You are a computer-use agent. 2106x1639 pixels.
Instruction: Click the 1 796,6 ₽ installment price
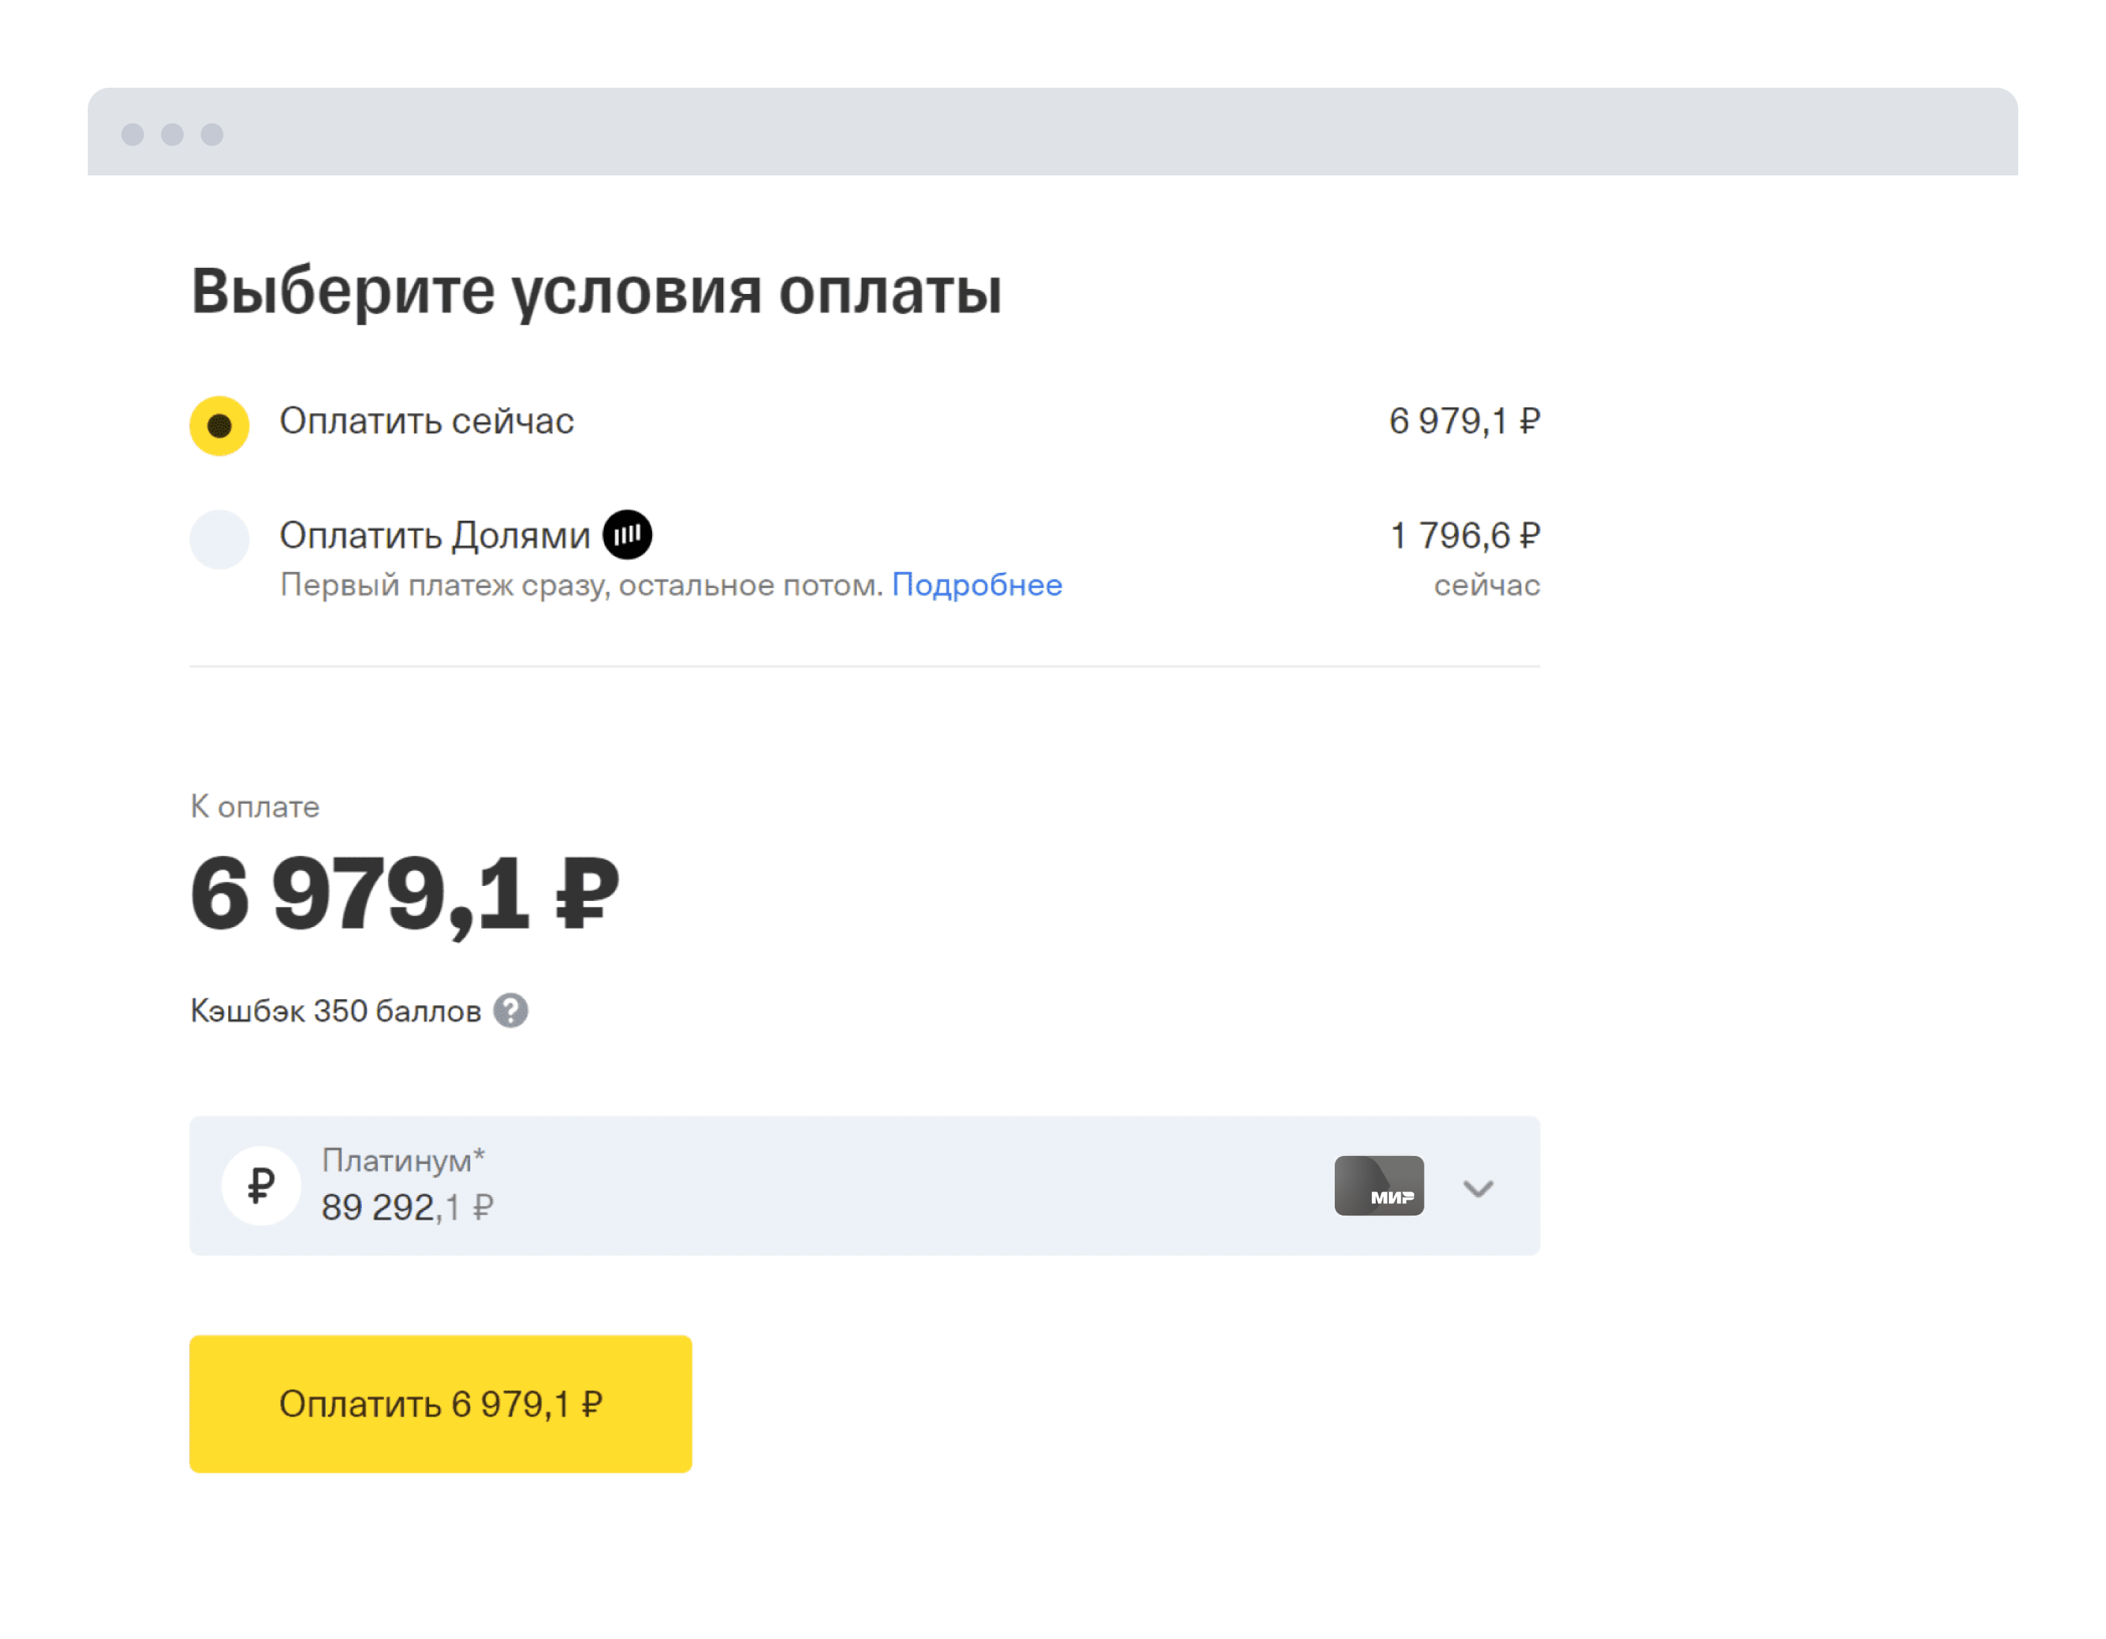[1464, 536]
